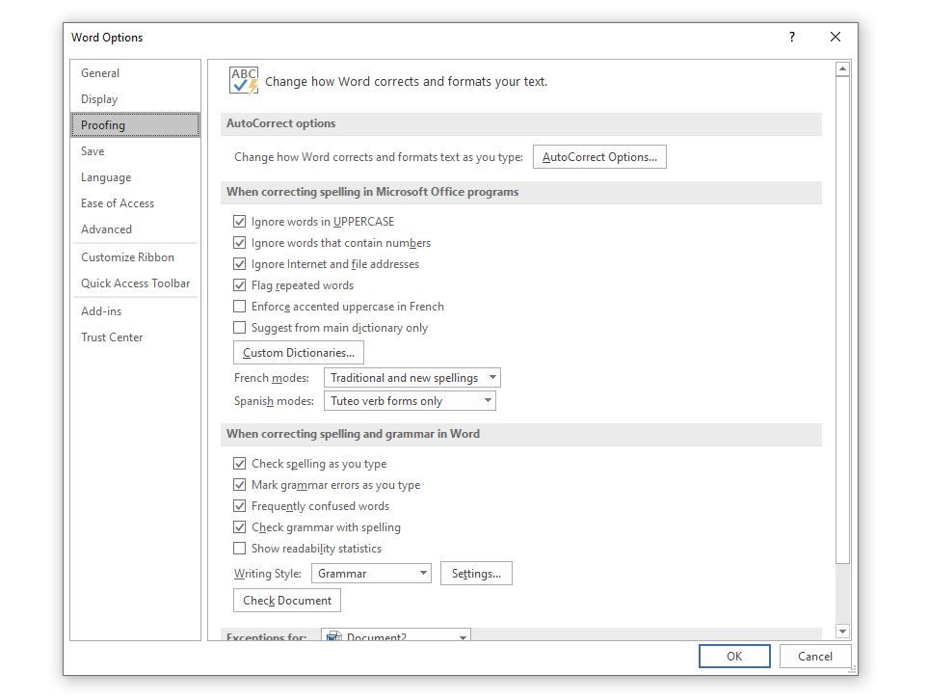This screenshot has width=928, height=700.
Task: Check Suggest from main dictionary only
Action: click(240, 327)
